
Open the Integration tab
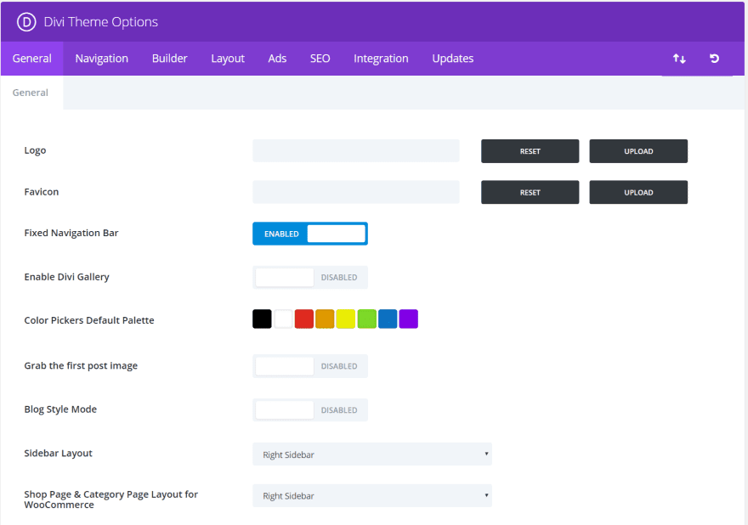pos(381,59)
